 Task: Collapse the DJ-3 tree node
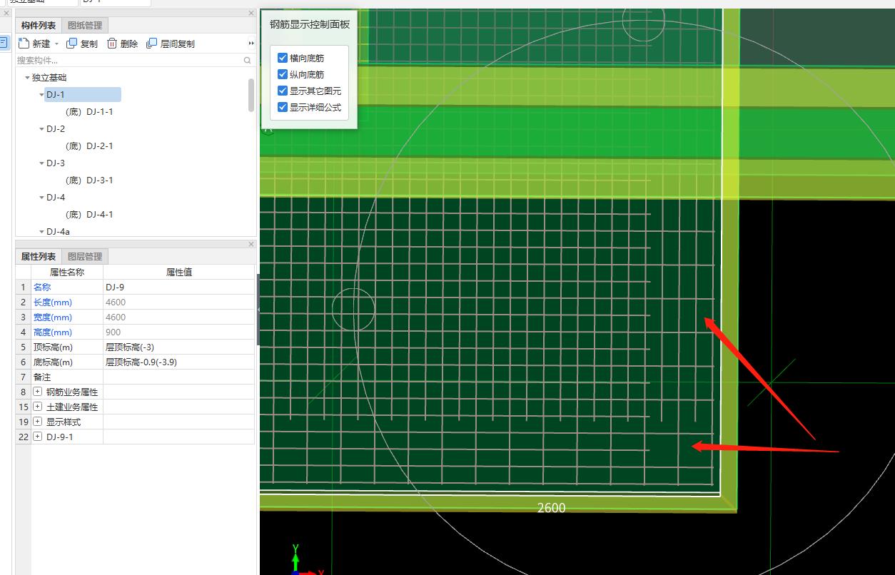pyautogui.click(x=41, y=163)
